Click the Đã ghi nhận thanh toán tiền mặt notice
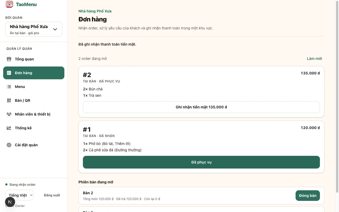 (107, 44)
